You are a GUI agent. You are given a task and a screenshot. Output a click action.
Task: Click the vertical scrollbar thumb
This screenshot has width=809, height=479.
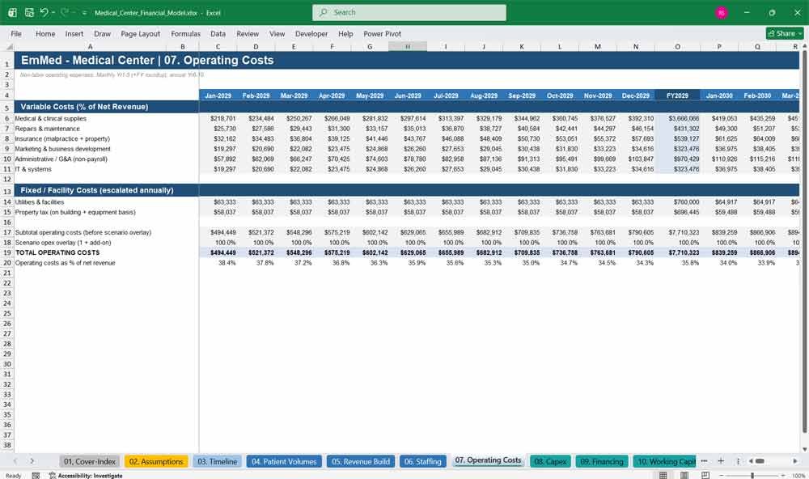(x=804, y=240)
